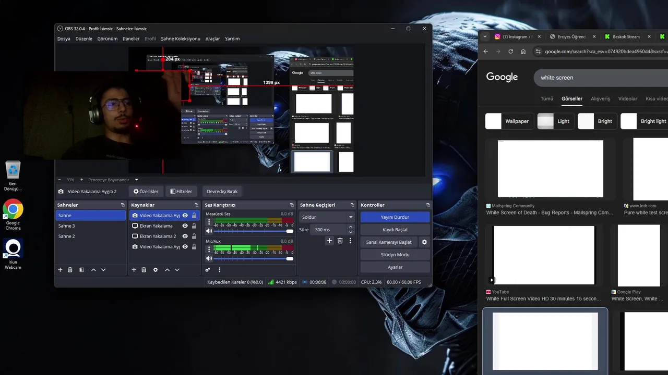Image resolution: width=668 pixels, height=375 pixels.
Task: Pop out the Sahne Geçişleri dock panel
Action: [x=352, y=205]
